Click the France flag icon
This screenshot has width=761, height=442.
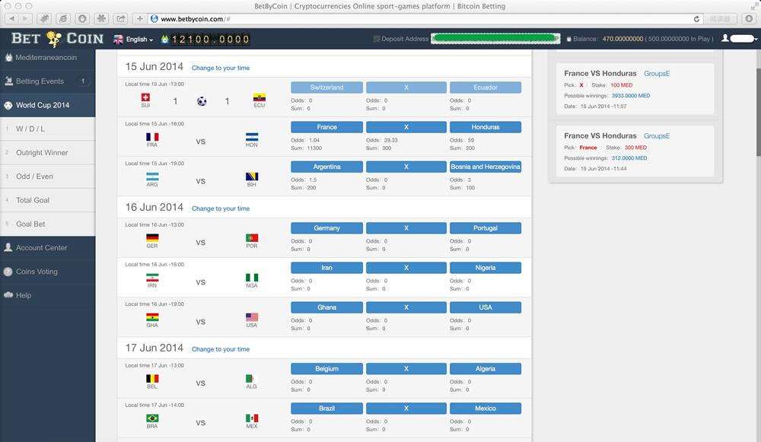(x=152, y=137)
